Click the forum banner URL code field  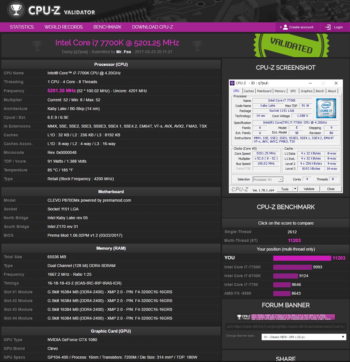[286, 327]
